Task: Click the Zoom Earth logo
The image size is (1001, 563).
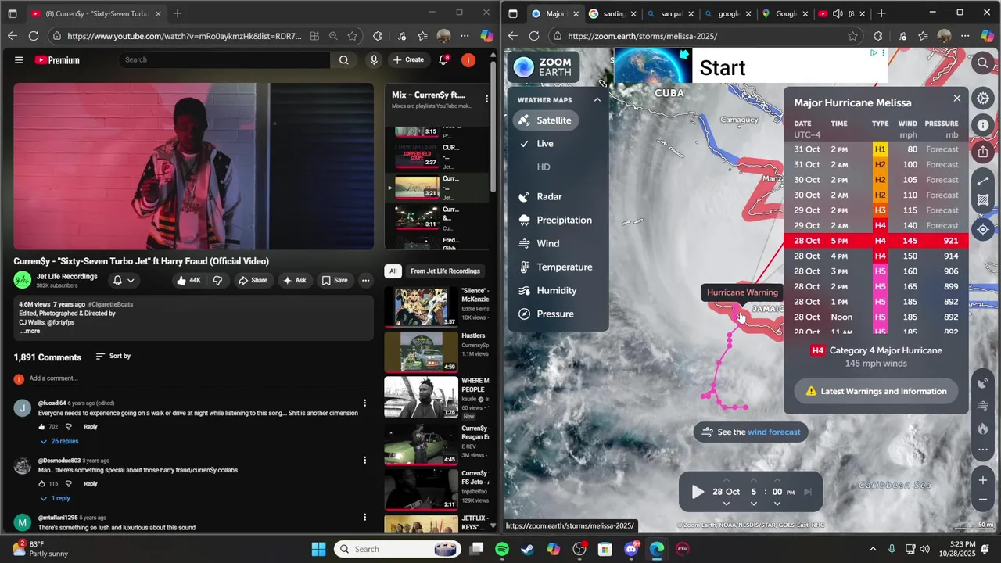Action: 544,67
